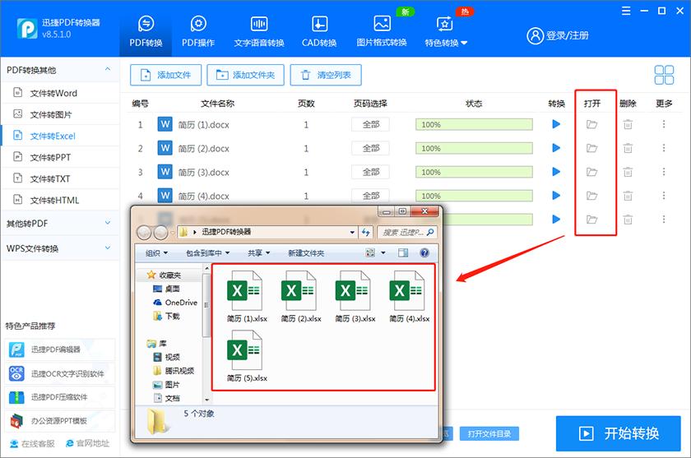The image size is (691, 458).
Task: Open output folder for 简历 (2).docx
Action: pyautogui.click(x=591, y=148)
